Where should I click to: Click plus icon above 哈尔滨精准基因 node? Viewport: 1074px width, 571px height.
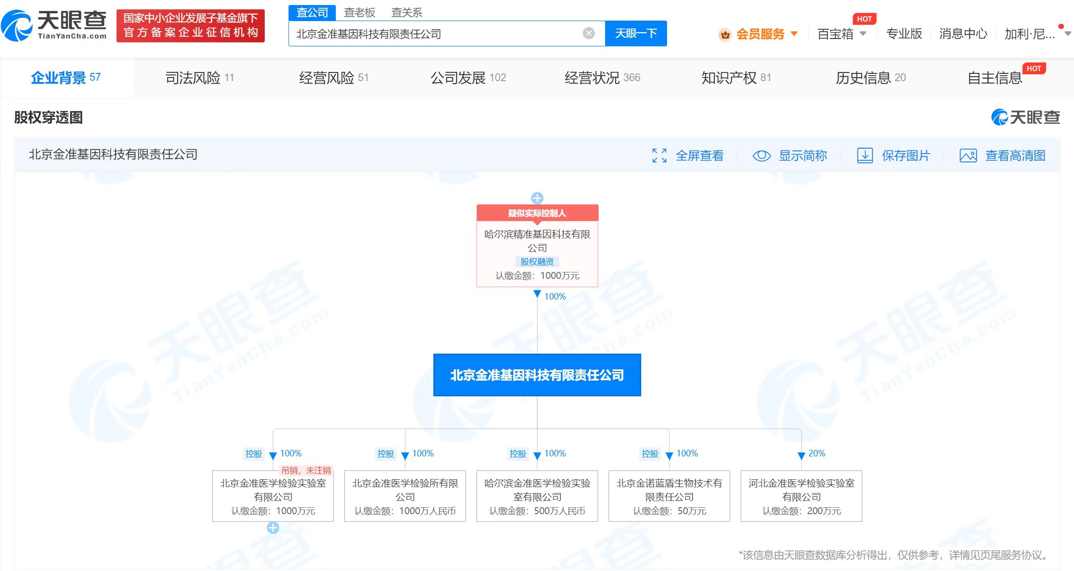tap(537, 198)
